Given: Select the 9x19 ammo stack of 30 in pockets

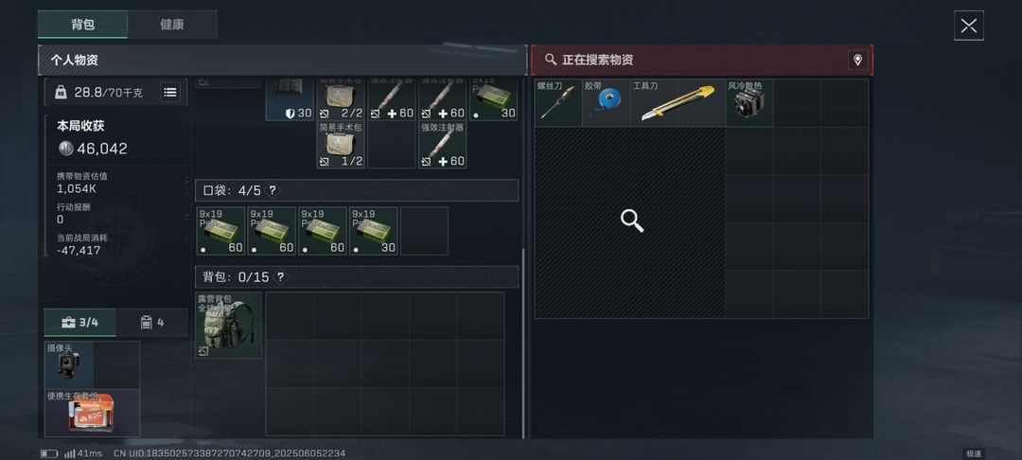Looking at the screenshot, I should [x=374, y=231].
